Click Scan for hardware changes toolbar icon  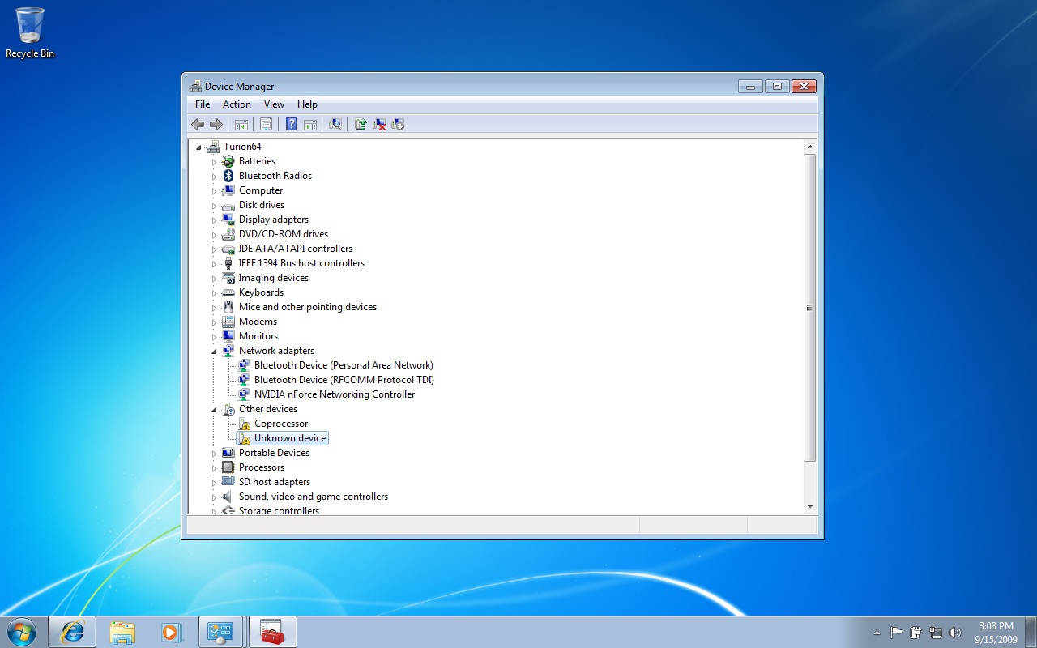click(x=335, y=124)
